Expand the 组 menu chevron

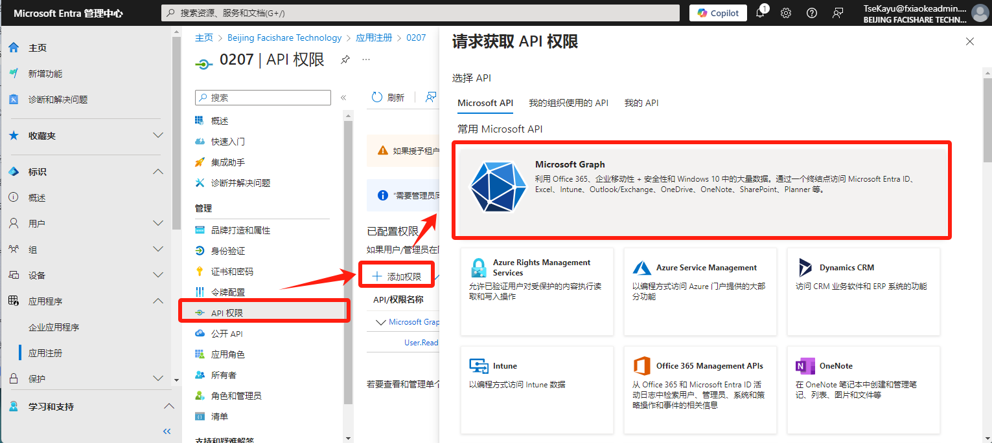pos(157,250)
